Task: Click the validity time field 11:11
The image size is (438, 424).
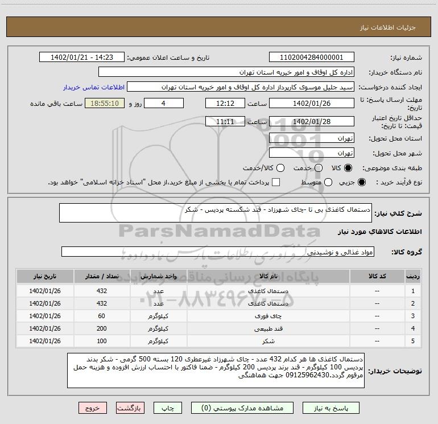Action: click(225, 121)
